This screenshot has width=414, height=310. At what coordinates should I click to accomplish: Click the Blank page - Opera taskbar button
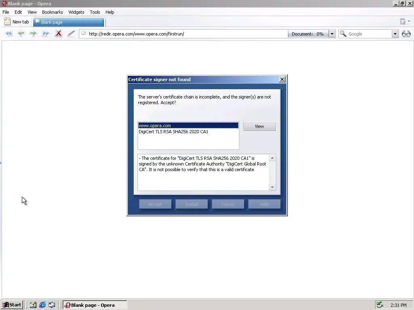(x=95, y=305)
